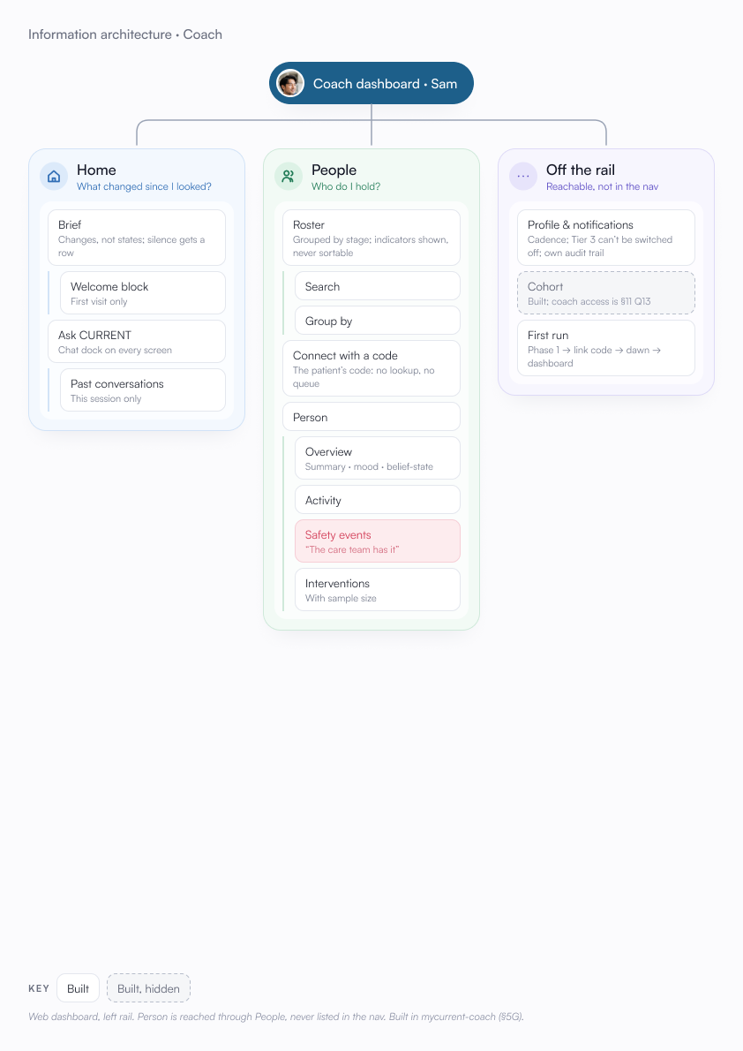Screen dimensions: 743x1051
Task: Open the Safety events card
Action: [x=377, y=541]
